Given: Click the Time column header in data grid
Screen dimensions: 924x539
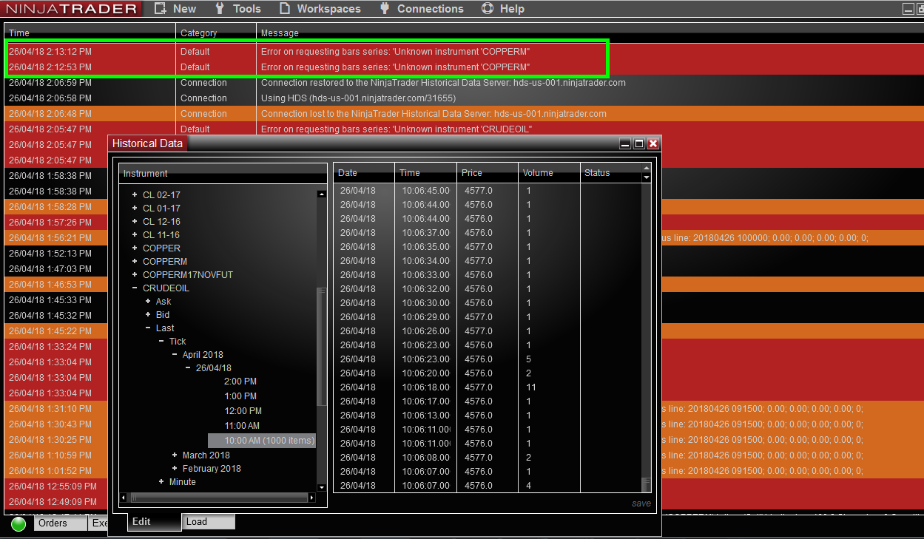Looking at the screenshot, I should pos(426,172).
